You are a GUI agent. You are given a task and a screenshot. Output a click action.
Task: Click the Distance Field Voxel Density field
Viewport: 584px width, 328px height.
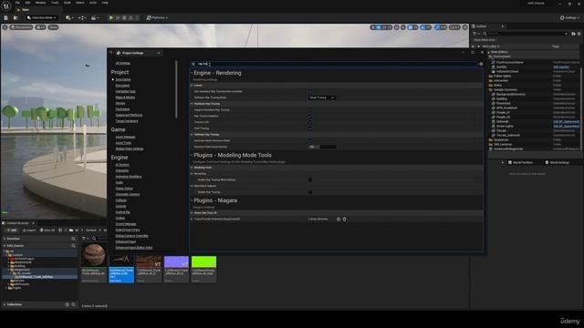[322, 147]
